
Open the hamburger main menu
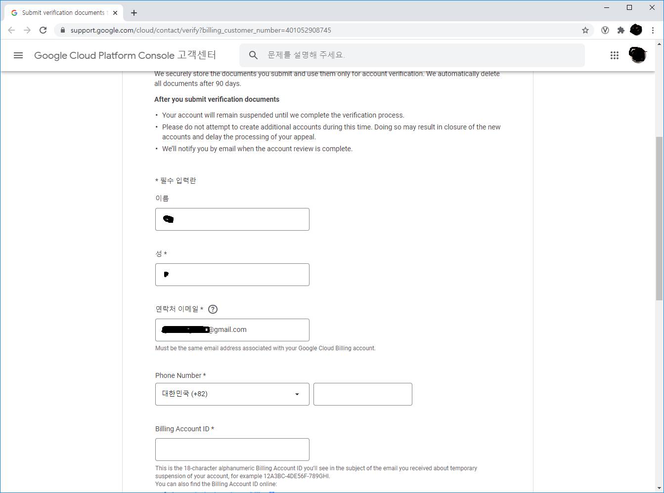pos(18,55)
